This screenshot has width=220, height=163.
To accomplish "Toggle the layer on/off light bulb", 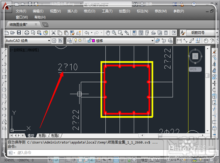I will tap(76, 41).
